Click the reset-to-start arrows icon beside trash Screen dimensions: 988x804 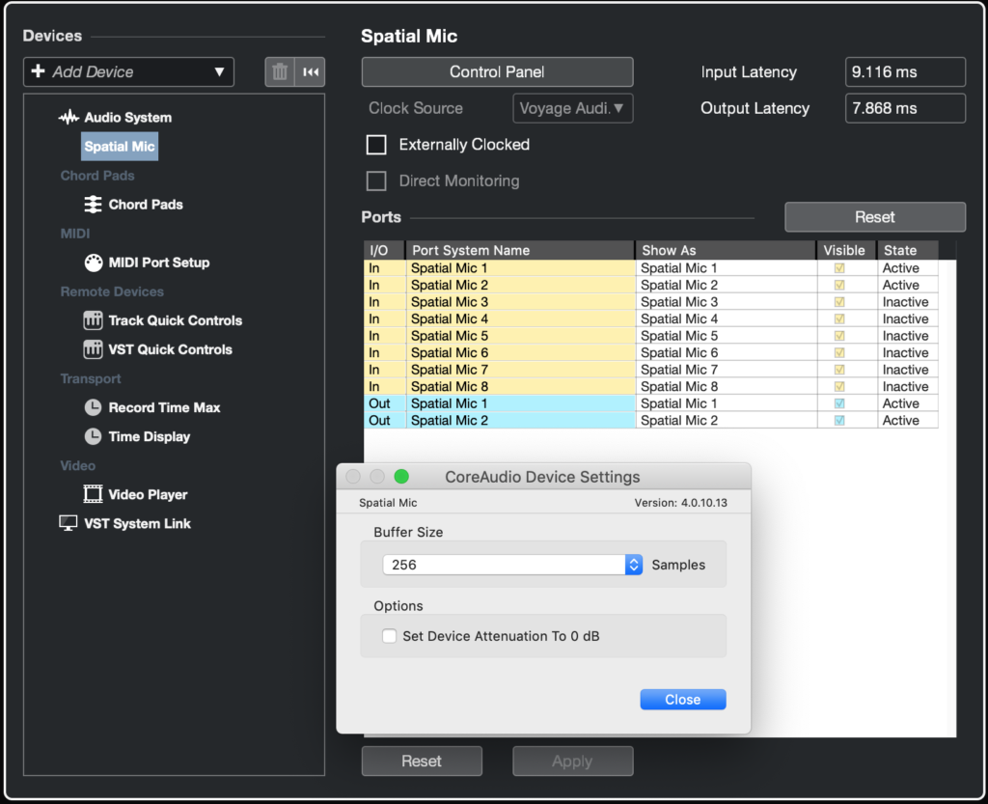(x=311, y=71)
